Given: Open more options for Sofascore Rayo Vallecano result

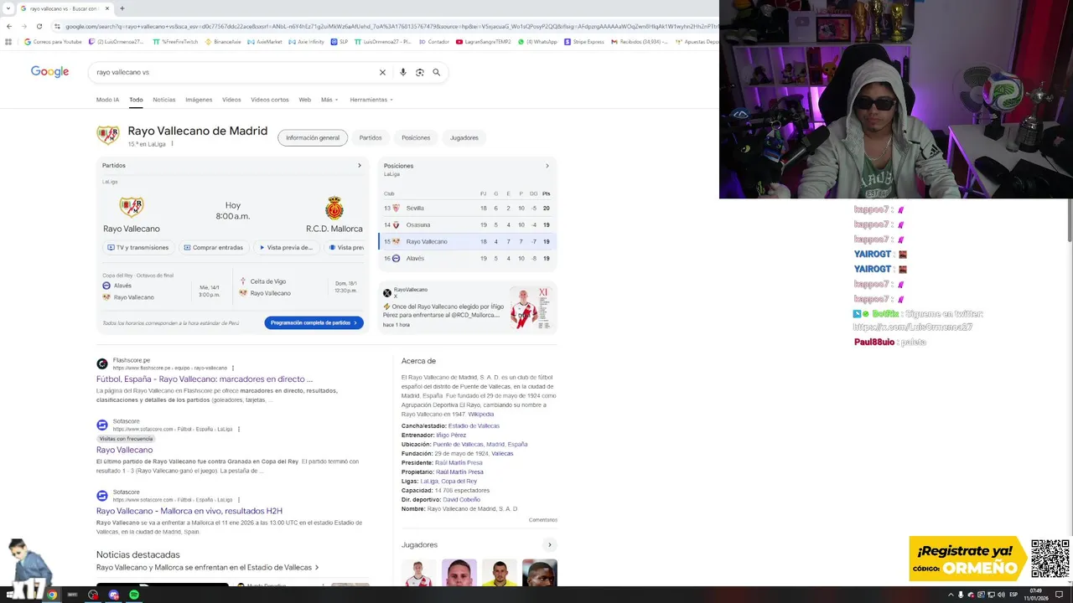Looking at the screenshot, I should coord(239,429).
